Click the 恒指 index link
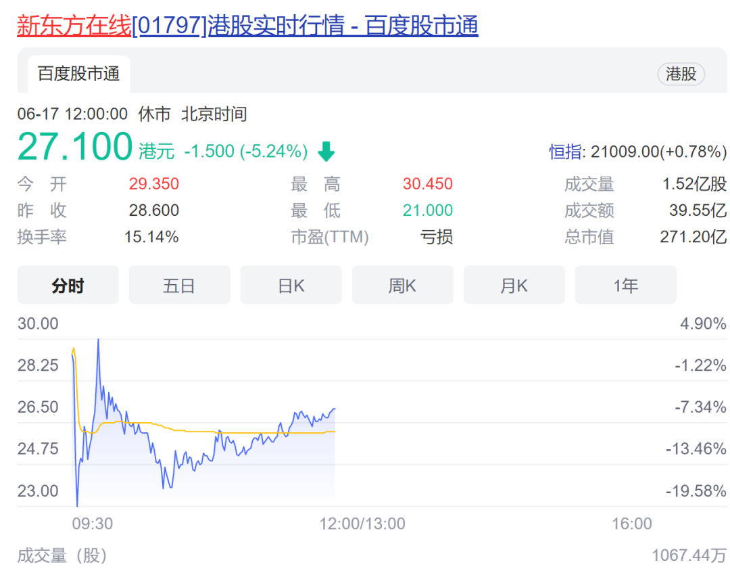Image resolution: width=730 pixels, height=571 pixels. click(565, 152)
